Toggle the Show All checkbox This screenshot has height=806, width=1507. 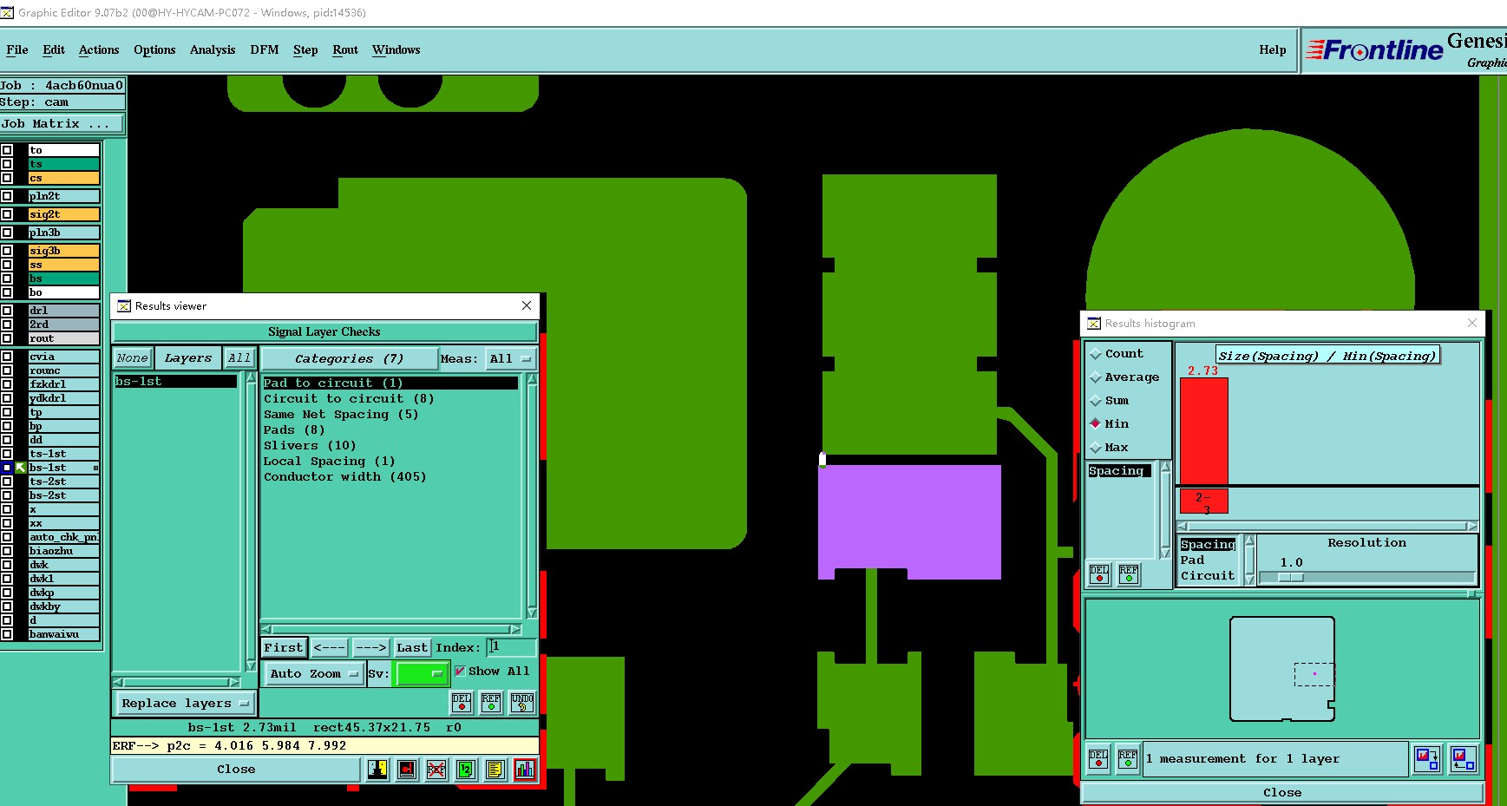(x=460, y=671)
